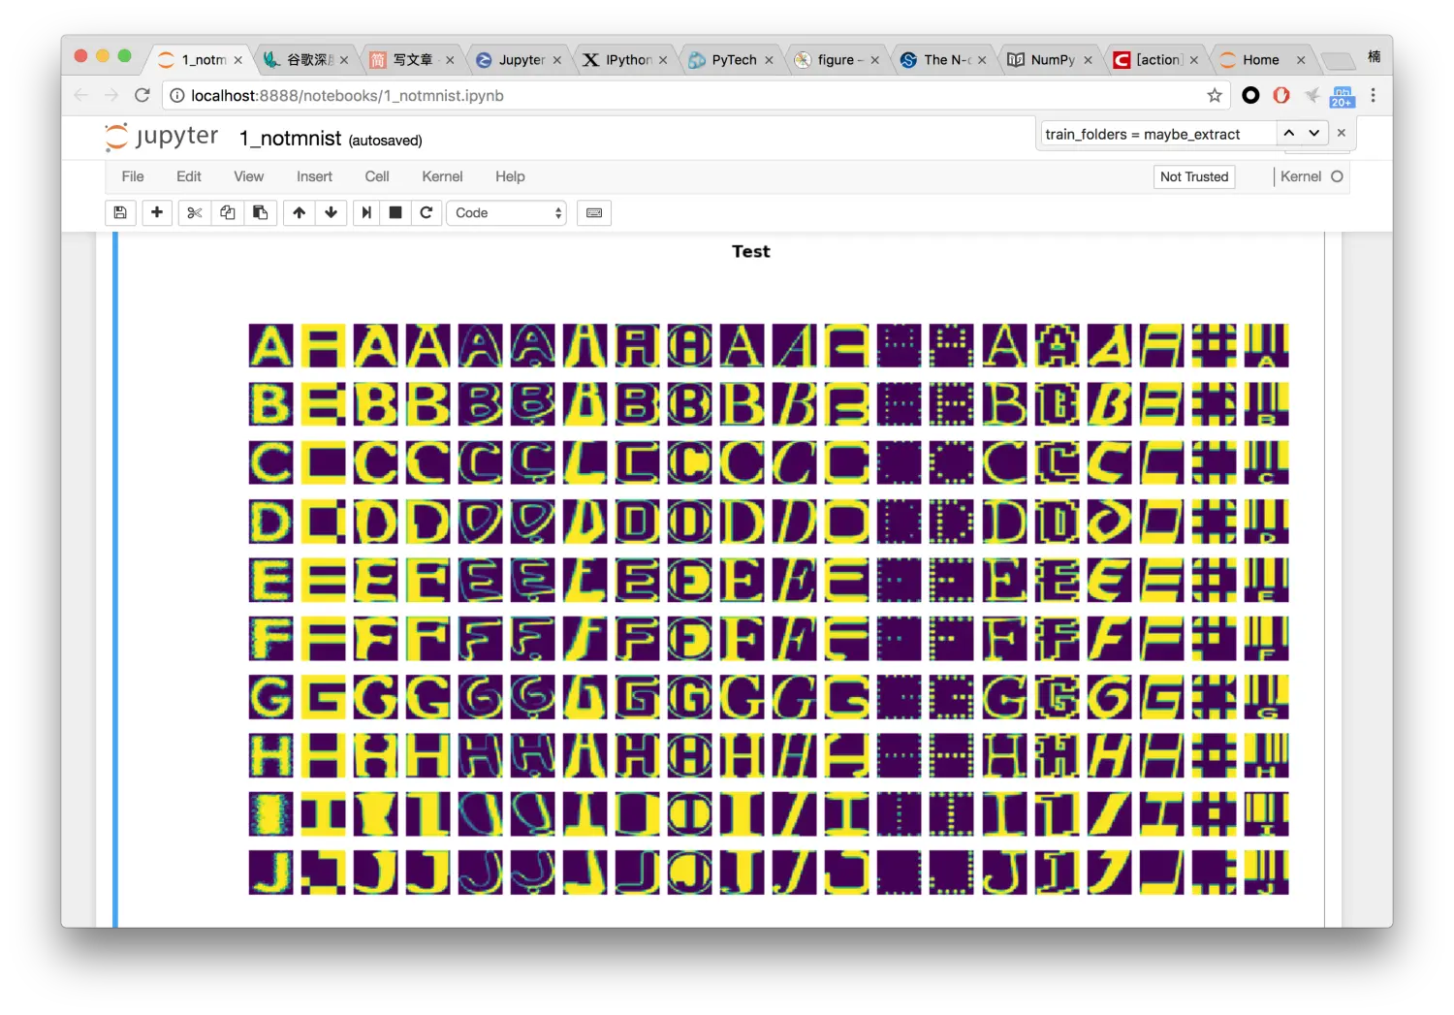Restart the kernel icon
Image resolution: width=1454 pixels, height=1015 pixels.
point(427,213)
